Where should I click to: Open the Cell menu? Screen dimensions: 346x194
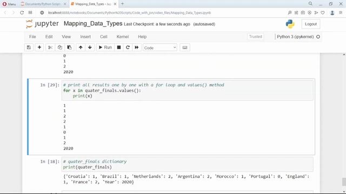[103, 37]
